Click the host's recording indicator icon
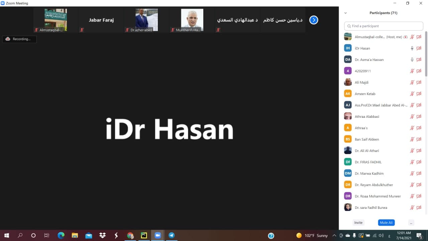 (406, 37)
